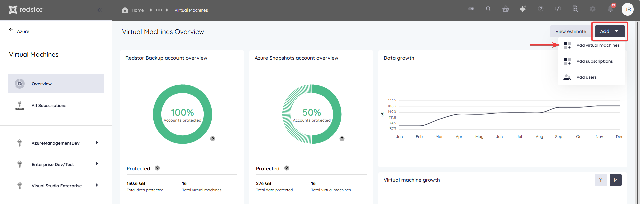
Task: Open the JR user avatar menu
Action: pyautogui.click(x=628, y=9)
